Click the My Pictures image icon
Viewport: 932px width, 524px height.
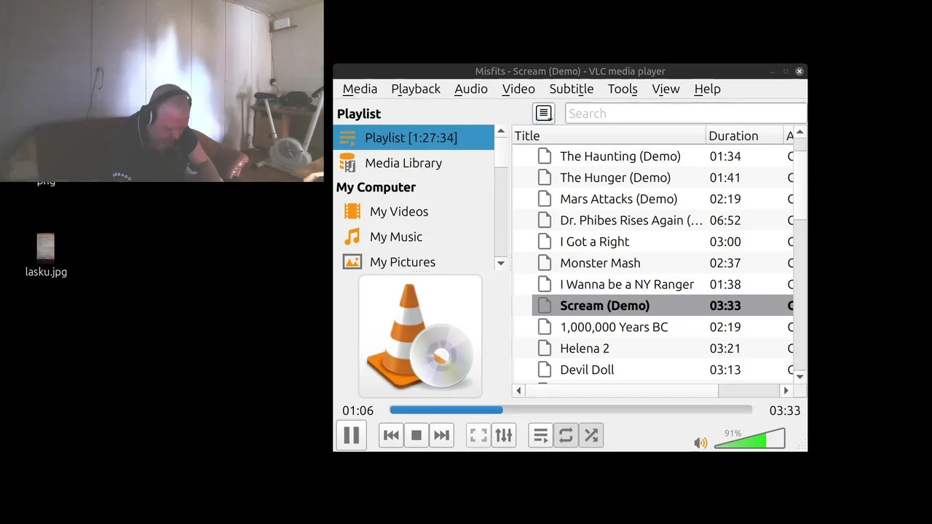[x=352, y=262]
